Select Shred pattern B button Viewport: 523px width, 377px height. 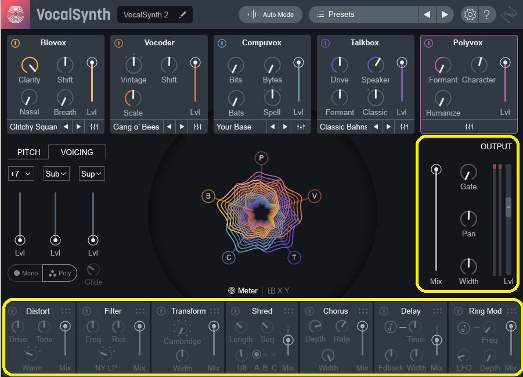265,354
